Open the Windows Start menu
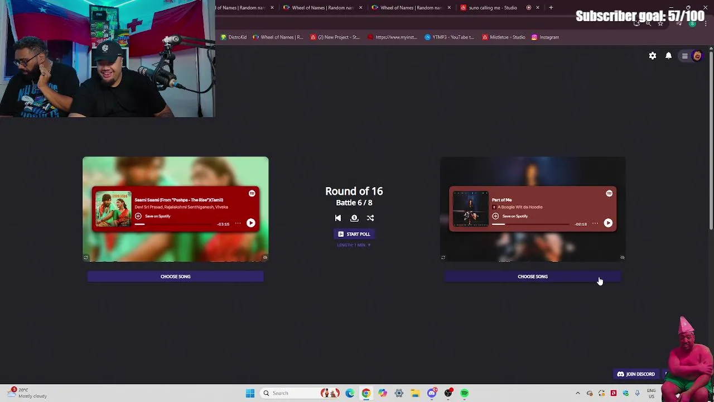This screenshot has width=714, height=402. (x=250, y=393)
